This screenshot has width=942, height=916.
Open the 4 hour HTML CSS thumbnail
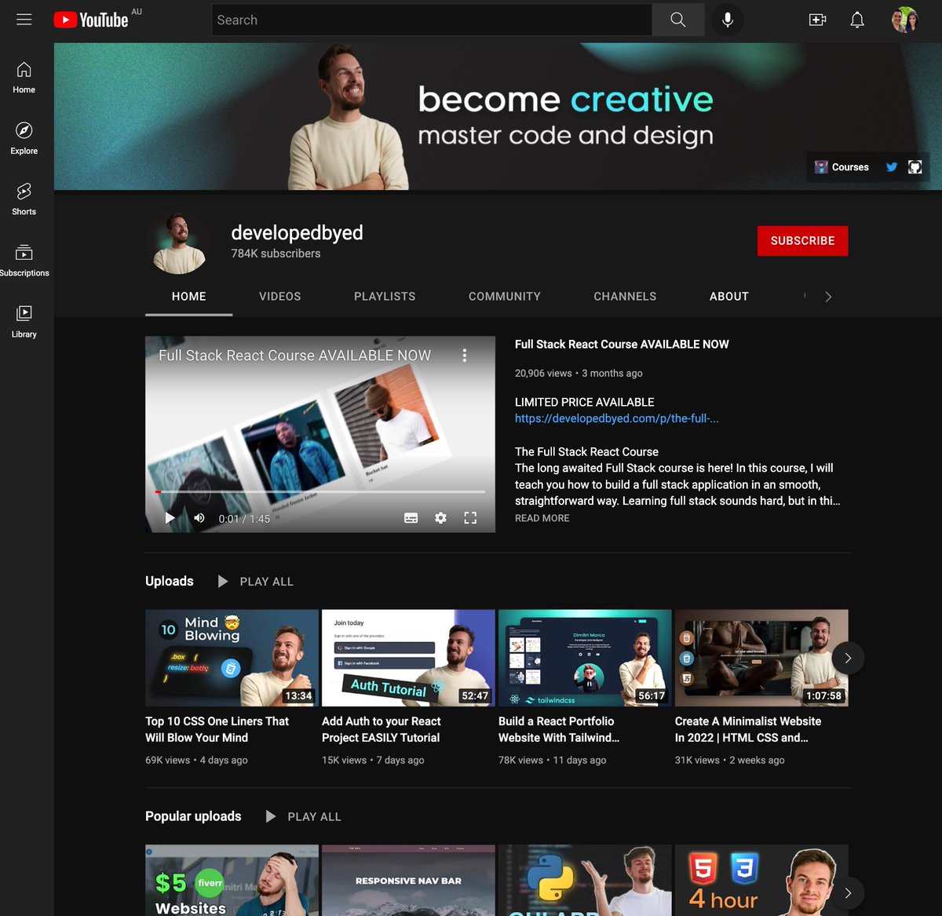(761, 881)
